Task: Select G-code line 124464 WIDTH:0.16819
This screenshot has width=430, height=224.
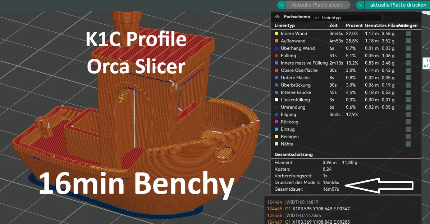Action: (293, 202)
